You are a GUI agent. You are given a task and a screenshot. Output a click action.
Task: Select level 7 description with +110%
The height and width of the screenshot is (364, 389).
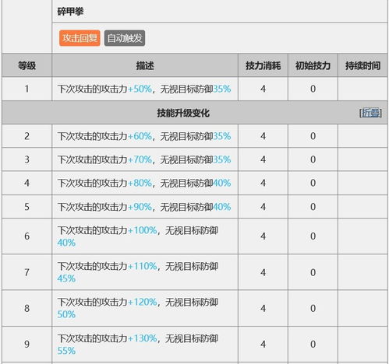138,272
